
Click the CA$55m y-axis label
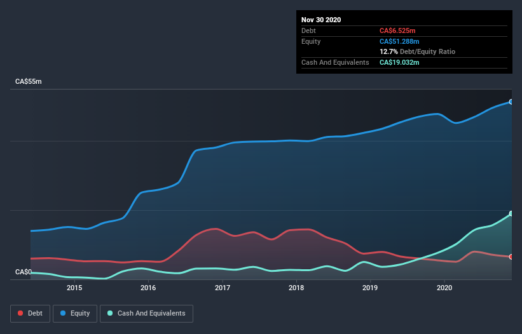(x=29, y=81)
